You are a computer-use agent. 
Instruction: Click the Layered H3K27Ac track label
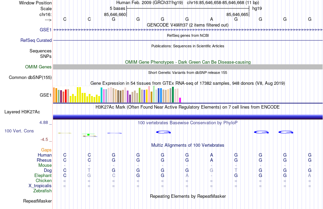22,112
